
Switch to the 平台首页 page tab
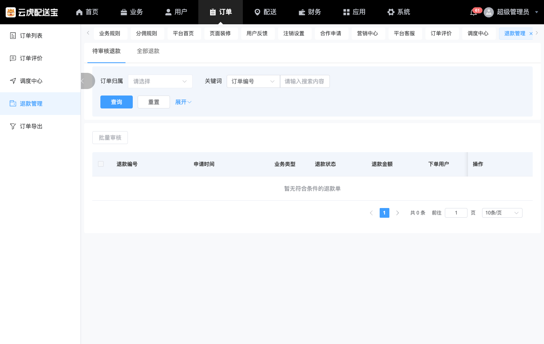tap(183, 34)
